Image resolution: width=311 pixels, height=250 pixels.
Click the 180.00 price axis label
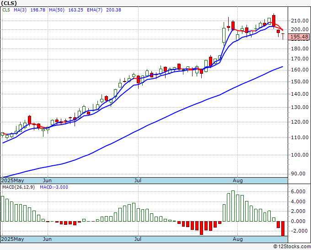pos(300,49)
